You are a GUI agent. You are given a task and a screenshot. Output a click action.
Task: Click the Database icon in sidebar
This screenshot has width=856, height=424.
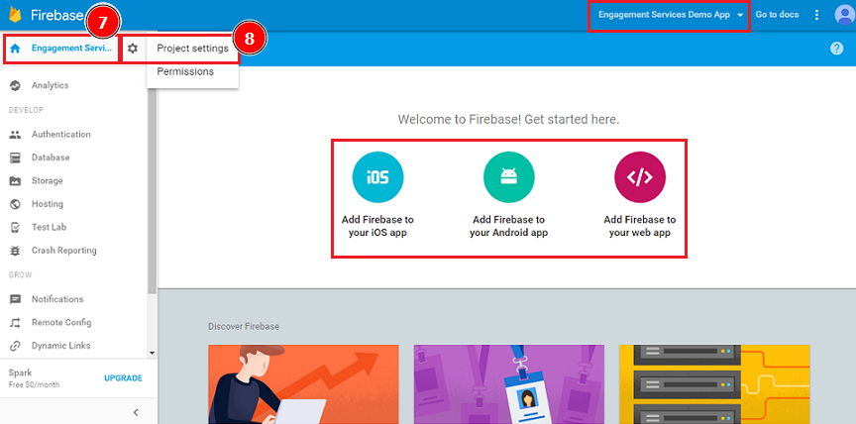[x=15, y=158]
